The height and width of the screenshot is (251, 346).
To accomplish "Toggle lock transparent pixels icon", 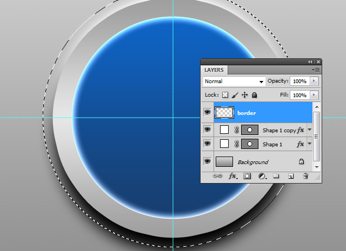I will click(x=225, y=95).
